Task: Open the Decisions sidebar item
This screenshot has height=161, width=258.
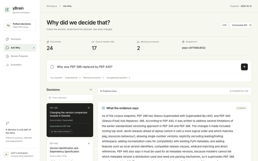Action: point(20,39)
